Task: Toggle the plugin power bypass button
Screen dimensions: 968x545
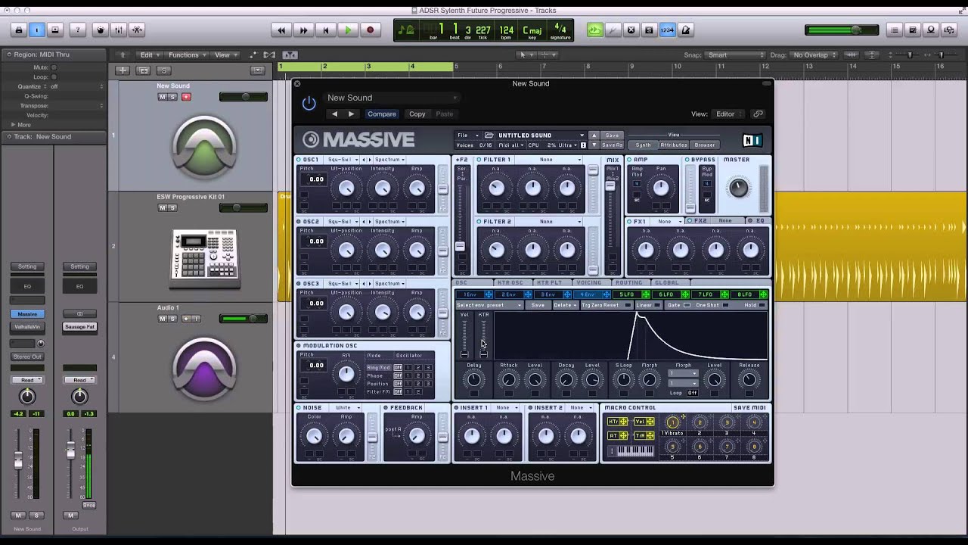Action: pyautogui.click(x=309, y=103)
